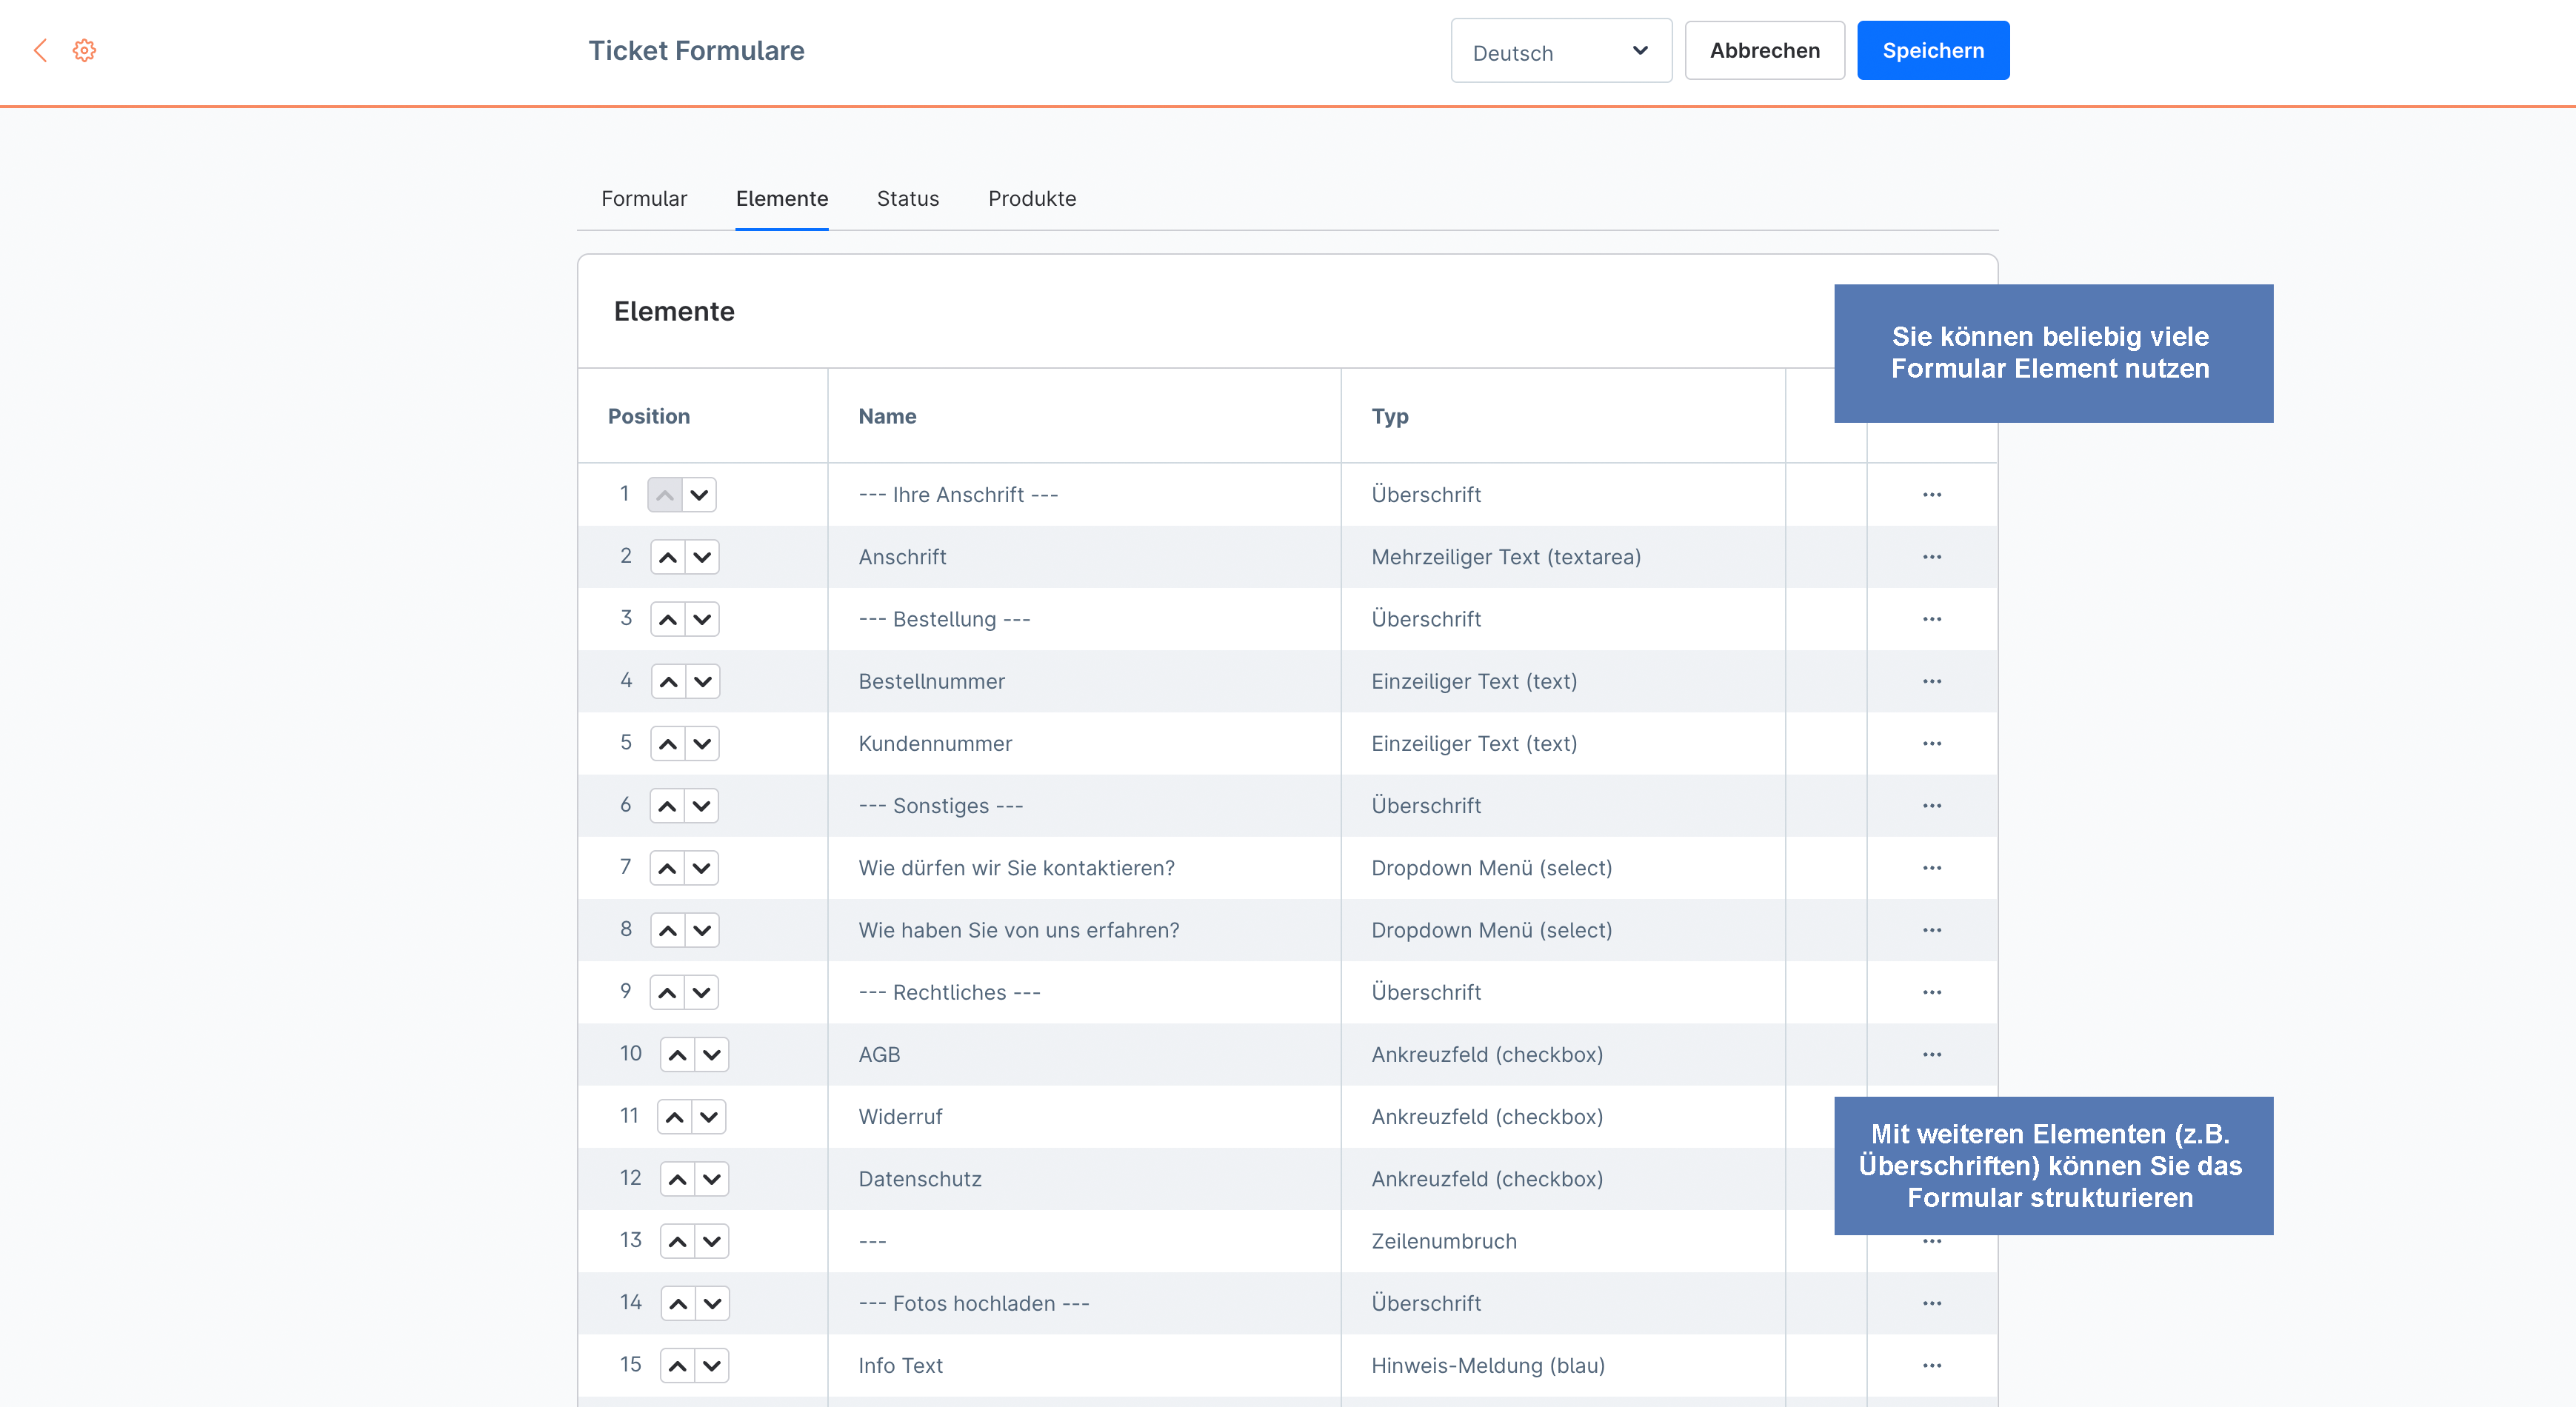Viewport: 2576px width, 1407px height.
Task: Open three-dot menu for '--- Fotos hochladen ---'
Action: click(1931, 1303)
